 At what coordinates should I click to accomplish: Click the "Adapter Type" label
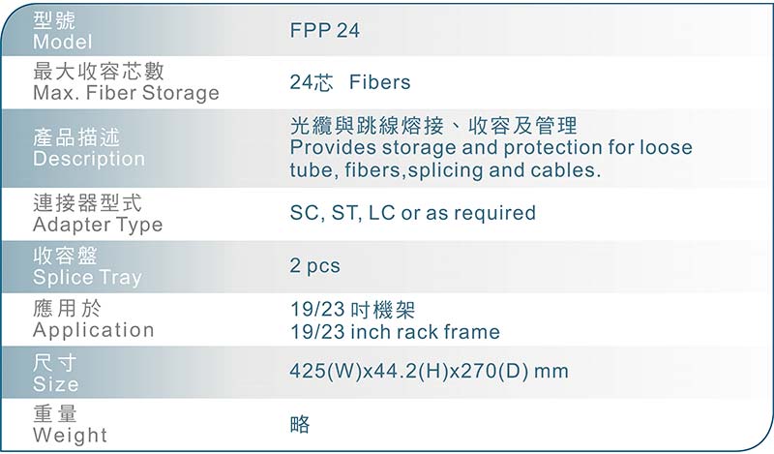coord(98,226)
